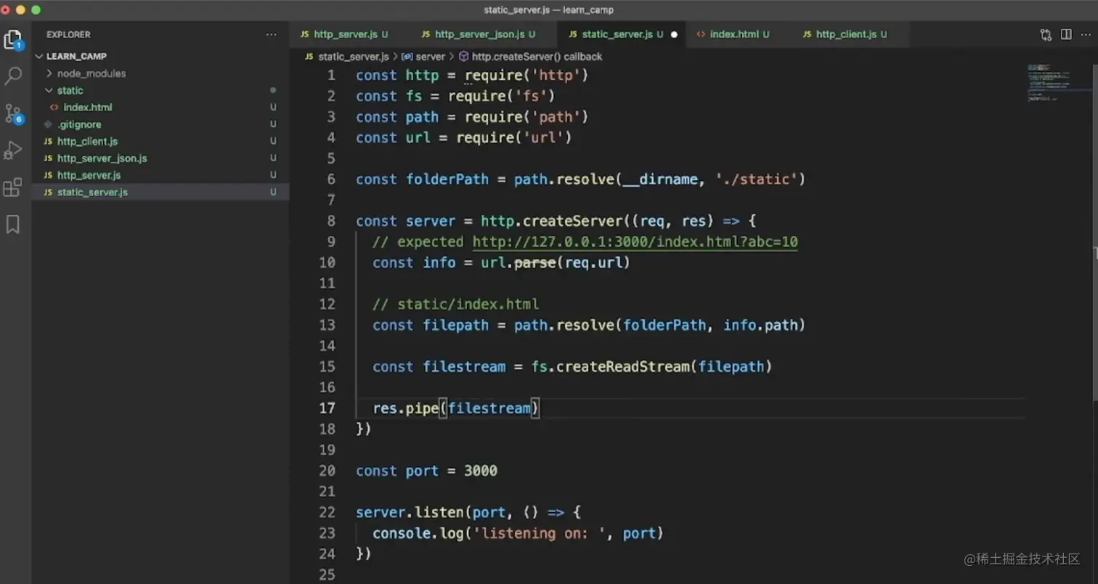The image size is (1098, 584).
Task: Open editor more actions ellipsis
Action: point(1086,34)
